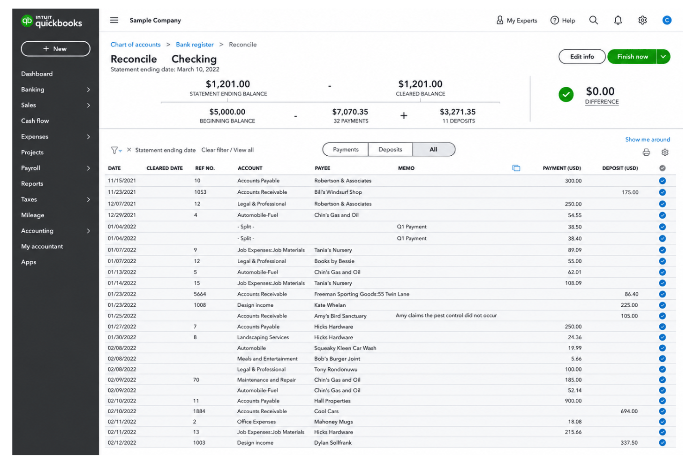
Task: Remove the Statement ending date filter
Action: click(x=129, y=150)
